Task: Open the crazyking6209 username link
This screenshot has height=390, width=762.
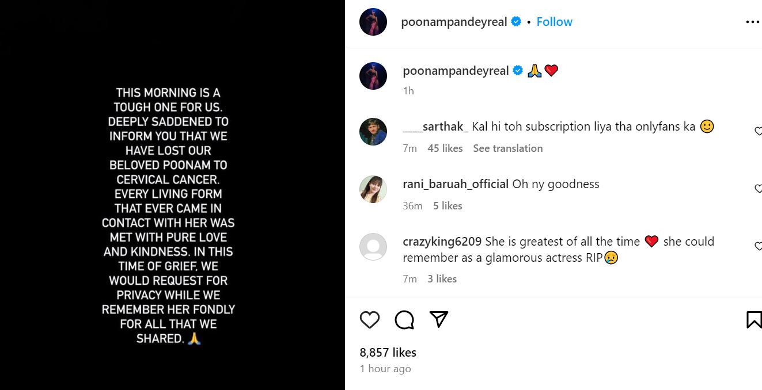Action: point(442,242)
